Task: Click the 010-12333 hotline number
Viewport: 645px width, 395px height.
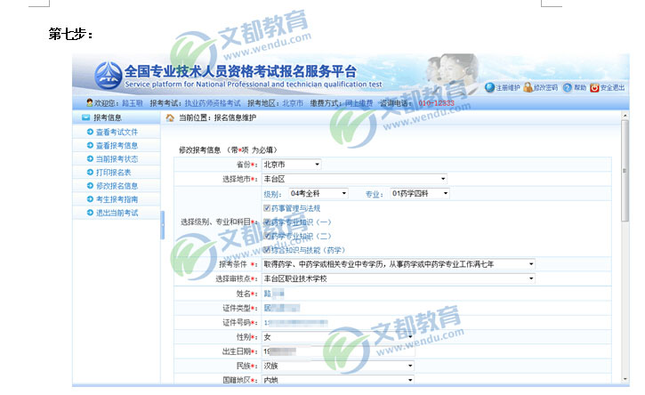Action: 437,103
